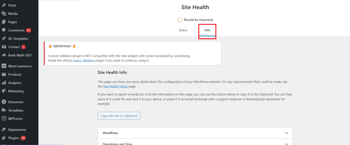
Task: Click the Appearance paintbrush icon
Action: [x=3, y=129]
